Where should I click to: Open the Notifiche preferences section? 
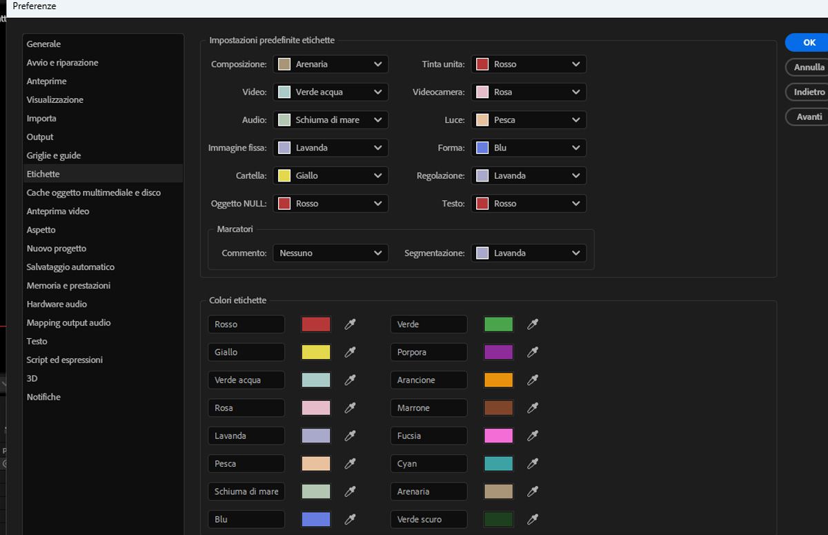tap(43, 396)
